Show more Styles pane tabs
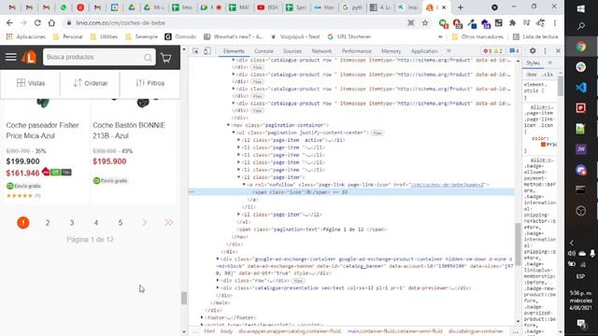The width and height of the screenshot is (598, 336). coord(550,63)
